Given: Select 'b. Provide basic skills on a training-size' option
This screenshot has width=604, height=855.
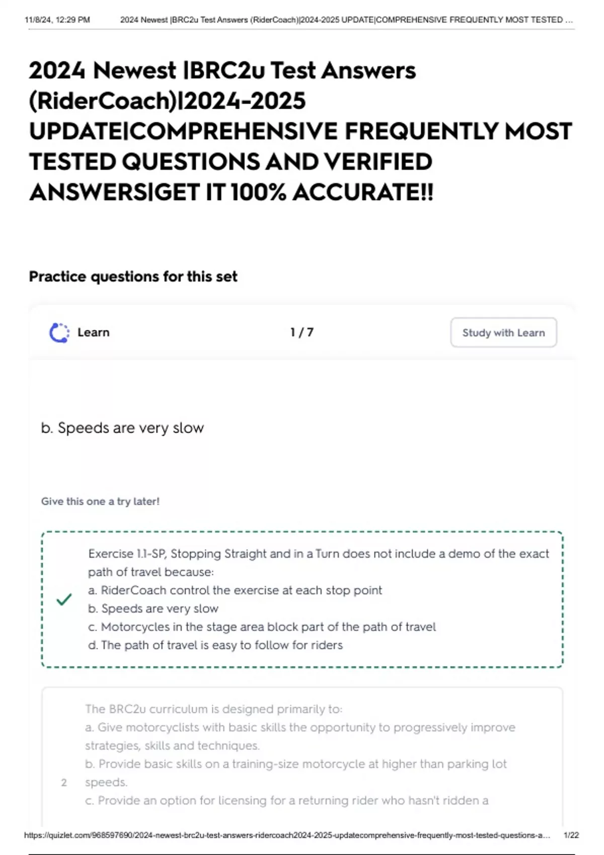Looking at the screenshot, I should [296, 764].
